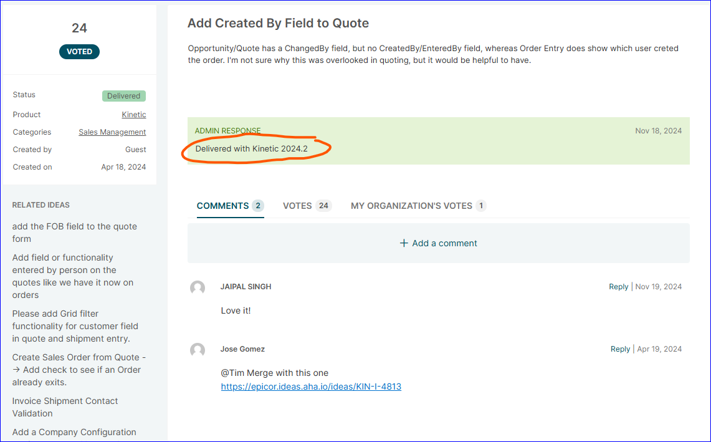This screenshot has width=711, height=442.
Task: Open the Sales Management category link
Action: (x=112, y=132)
